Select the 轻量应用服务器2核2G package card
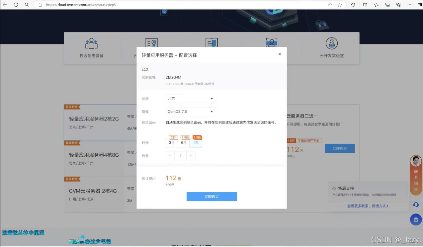423x247 pixels. coord(100,123)
